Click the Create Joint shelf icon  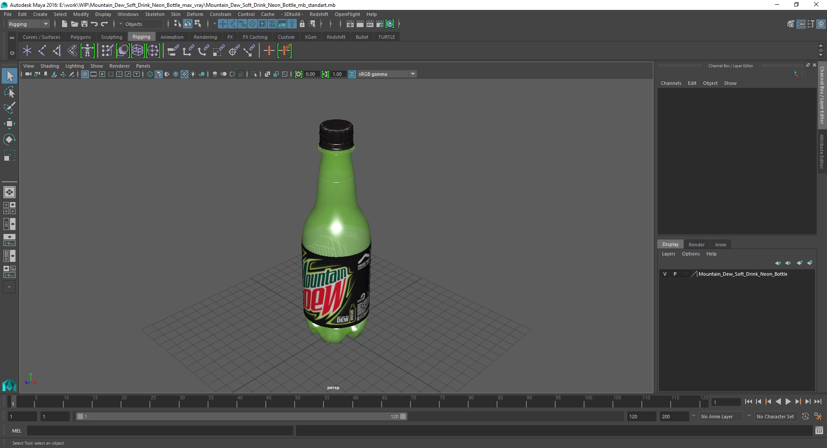[42, 51]
